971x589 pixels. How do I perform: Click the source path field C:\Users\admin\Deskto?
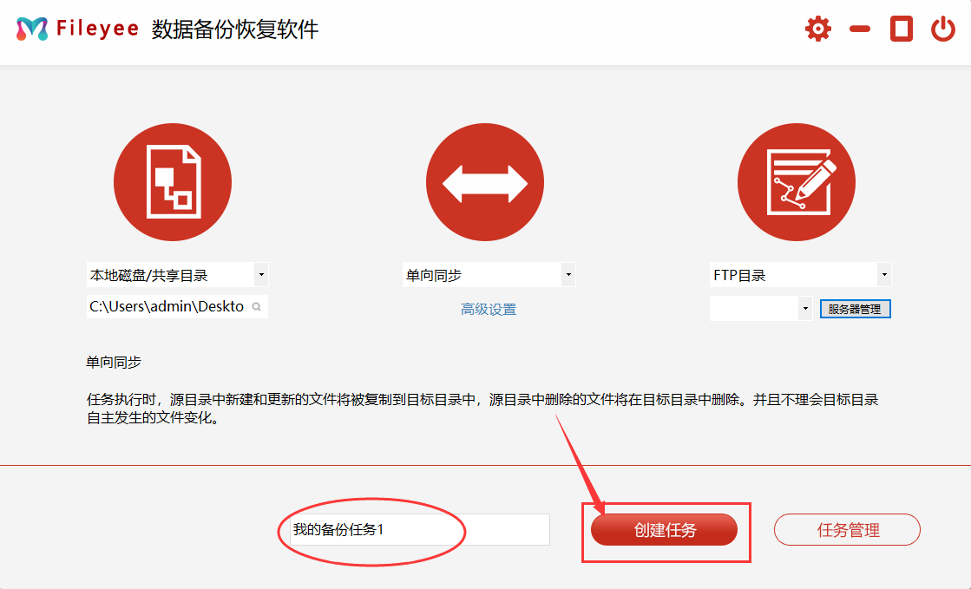coord(167,307)
